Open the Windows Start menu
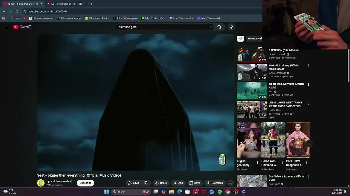This screenshot has height=196, width=350. (106, 192)
